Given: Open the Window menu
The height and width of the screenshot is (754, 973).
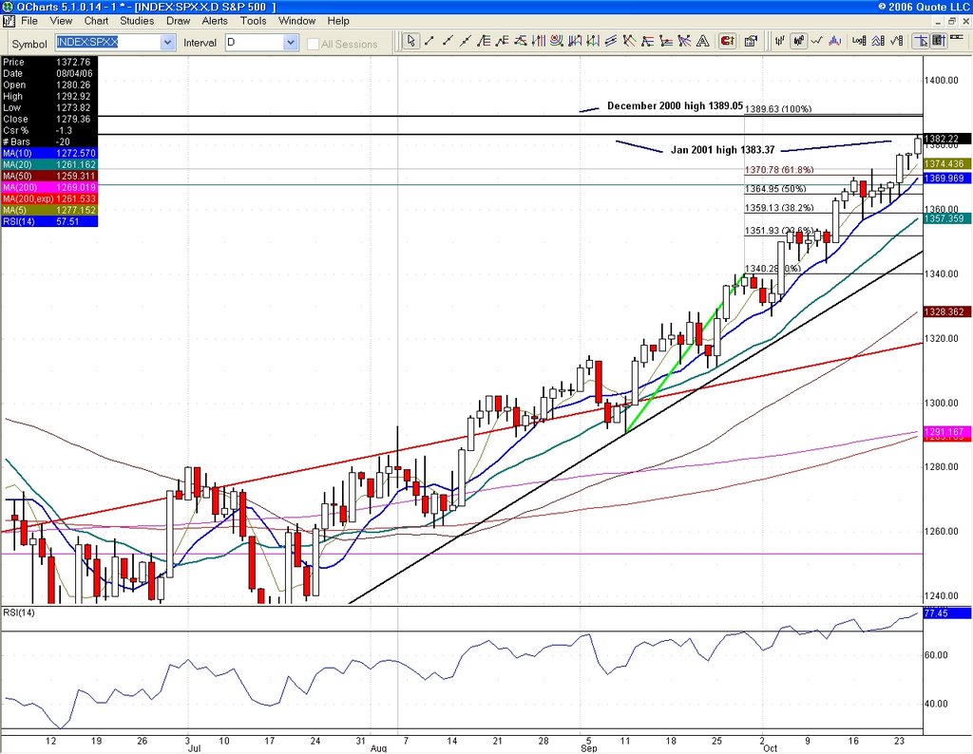Looking at the screenshot, I should pyautogui.click(x=296, y=21).
